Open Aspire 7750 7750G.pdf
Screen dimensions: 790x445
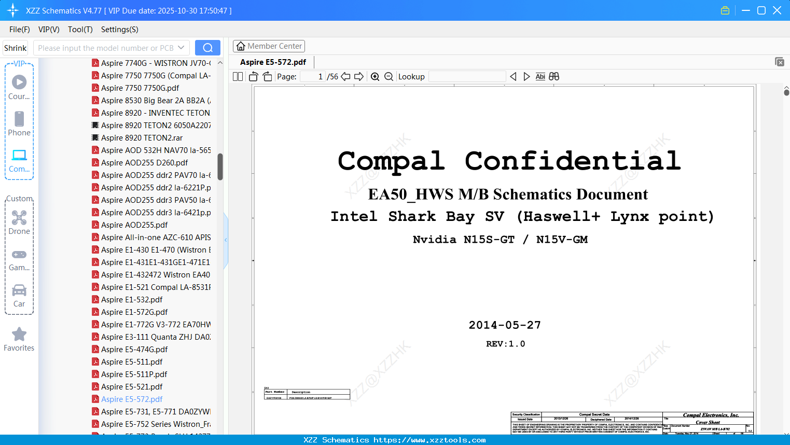pos(135,88)
